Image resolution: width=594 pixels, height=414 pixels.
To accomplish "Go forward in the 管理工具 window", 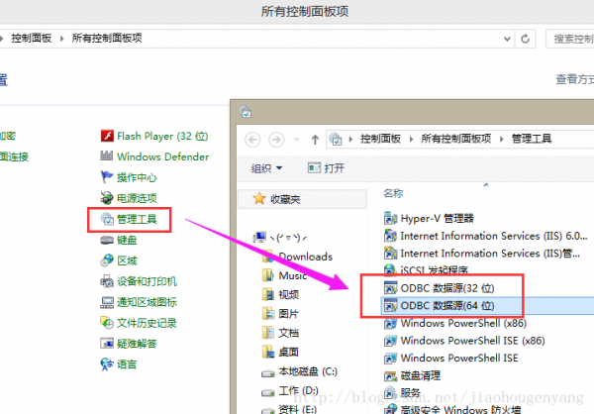I will click(276, 140).
